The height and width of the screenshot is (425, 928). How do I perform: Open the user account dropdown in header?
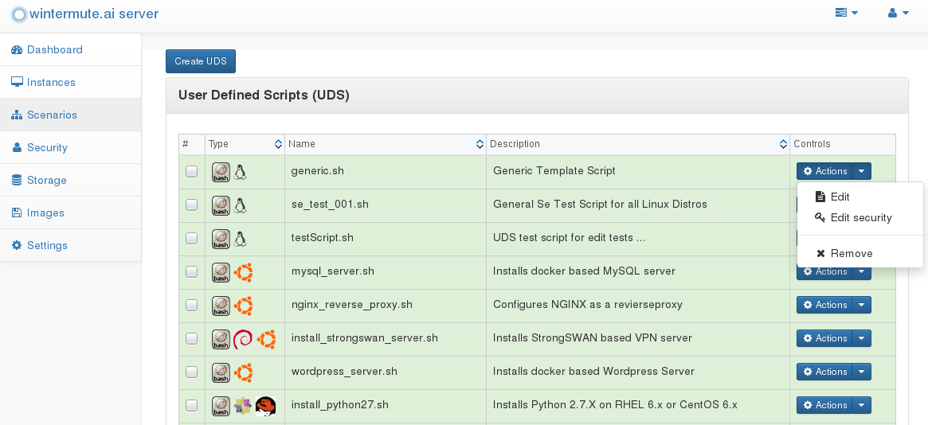click(x=899, y=13)
